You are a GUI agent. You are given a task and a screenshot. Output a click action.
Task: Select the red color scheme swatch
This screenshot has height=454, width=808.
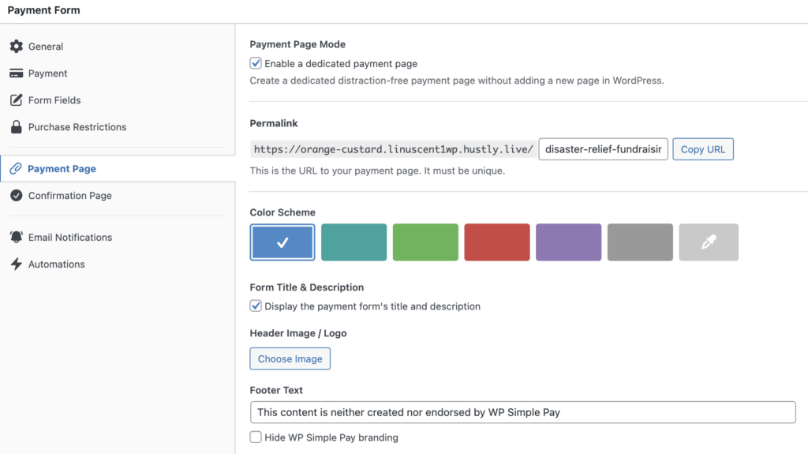click(497, 242)
